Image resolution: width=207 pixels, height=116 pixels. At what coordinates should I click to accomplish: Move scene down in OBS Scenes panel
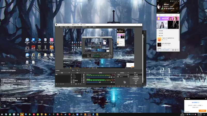point(63,84)
